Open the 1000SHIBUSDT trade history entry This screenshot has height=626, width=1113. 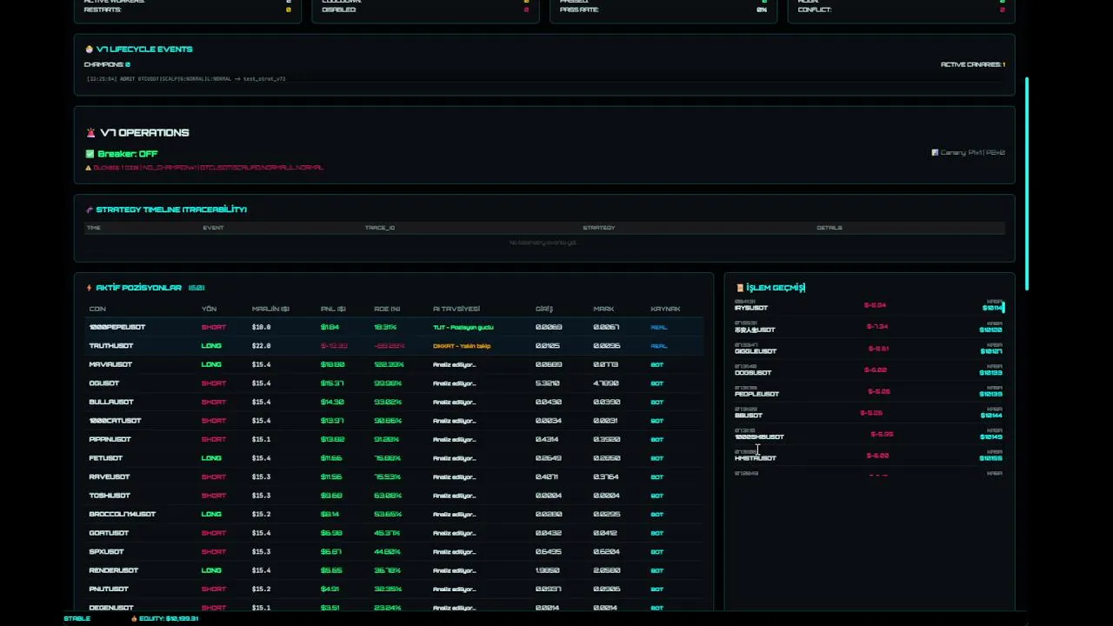pos(870,434)
